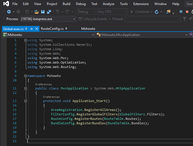
Task: Click the Open File folder icon
Action: point(37,12)
